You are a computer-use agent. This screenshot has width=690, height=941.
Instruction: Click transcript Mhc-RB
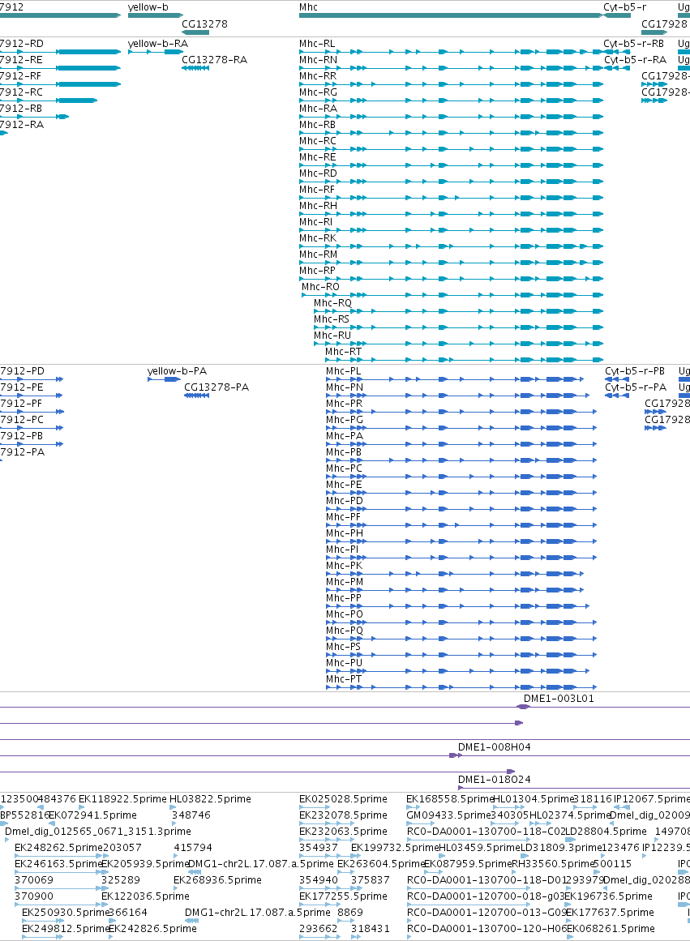coord(318,125)
